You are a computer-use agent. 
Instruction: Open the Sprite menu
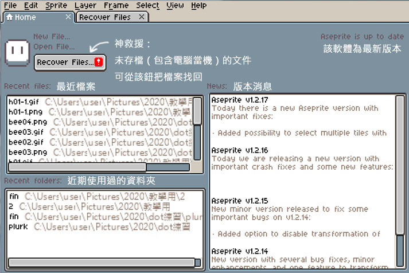[x=56, y=5]
